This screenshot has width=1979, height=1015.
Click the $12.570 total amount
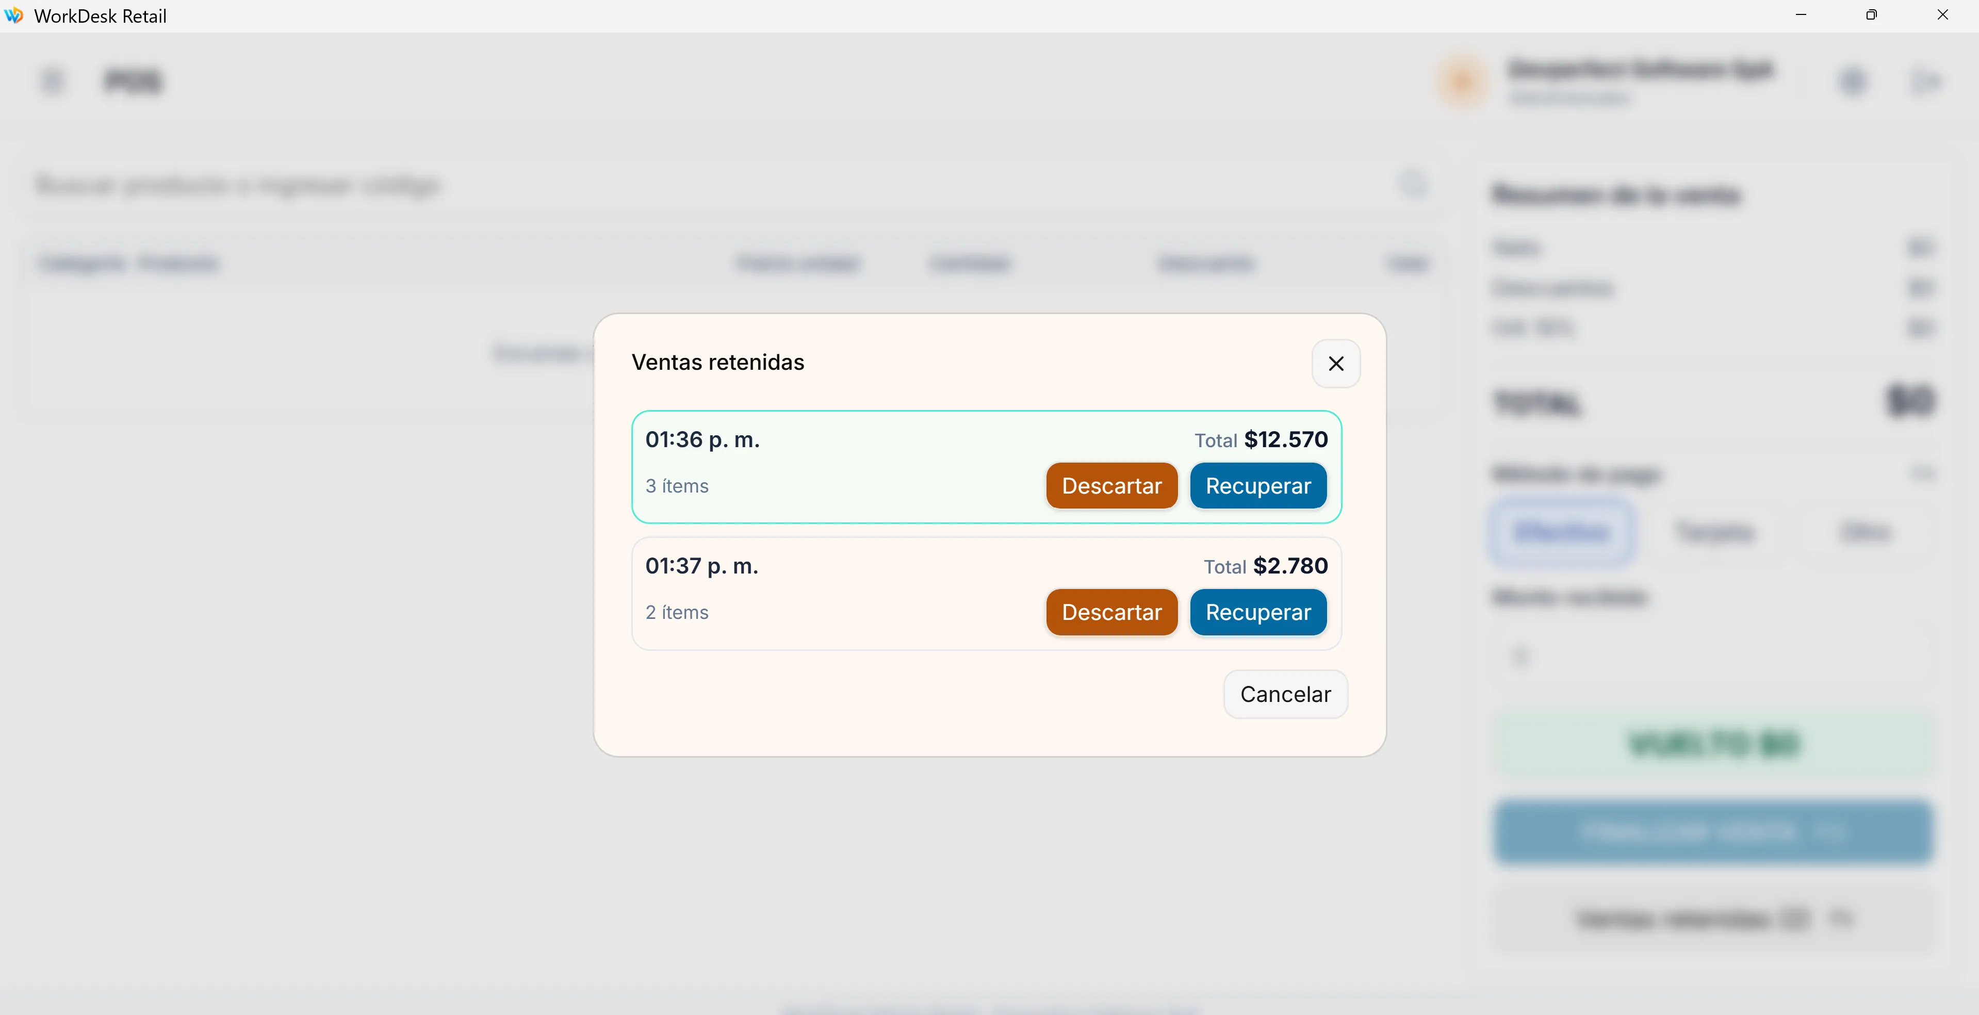pyautogui.click(x=1286, y=439)
